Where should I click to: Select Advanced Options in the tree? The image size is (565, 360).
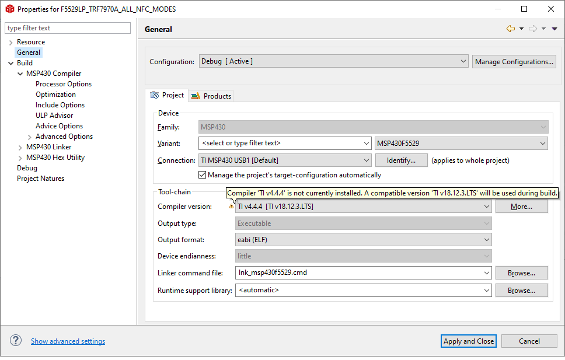[x=64, y=136]
